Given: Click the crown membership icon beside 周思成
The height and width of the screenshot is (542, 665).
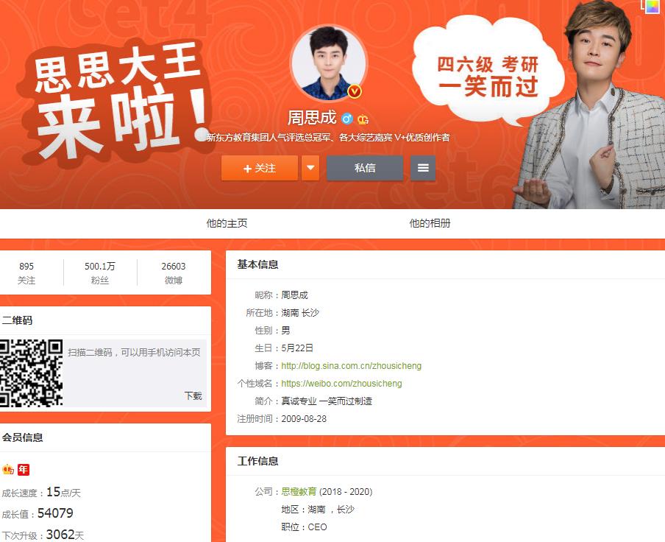Looking at the screenshot, I should pyautogui.click(x=363, y=119).
